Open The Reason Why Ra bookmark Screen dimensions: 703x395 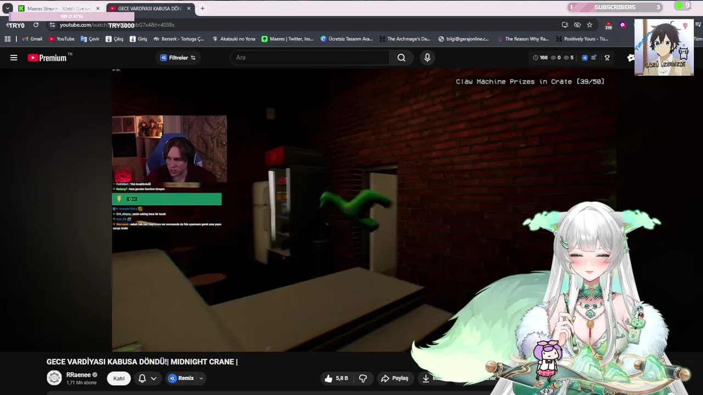coord(523,39)
